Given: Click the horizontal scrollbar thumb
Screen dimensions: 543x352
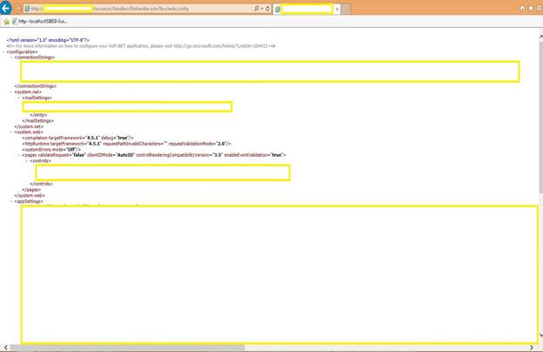Looking at the screenshot, I should coord(127,348).
